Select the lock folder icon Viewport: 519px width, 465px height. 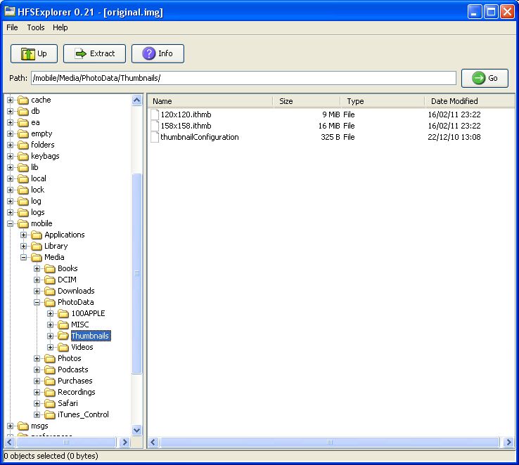[23, 190]
